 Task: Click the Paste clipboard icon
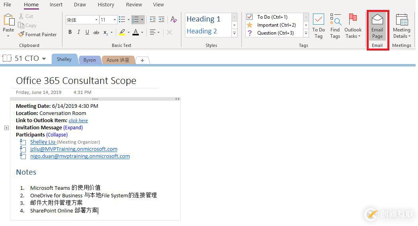pos(8,20)
